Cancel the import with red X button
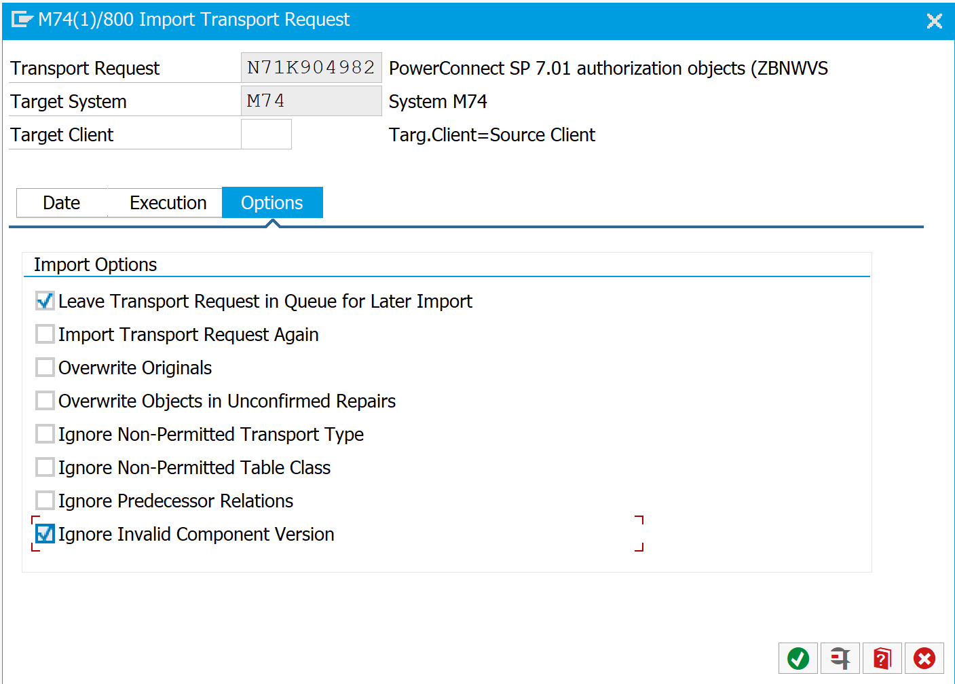 pos(924,658)
